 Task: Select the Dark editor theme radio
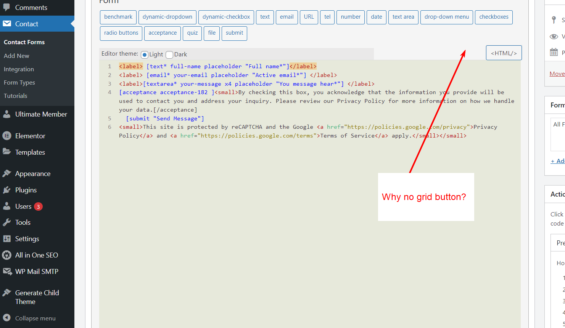169,54
